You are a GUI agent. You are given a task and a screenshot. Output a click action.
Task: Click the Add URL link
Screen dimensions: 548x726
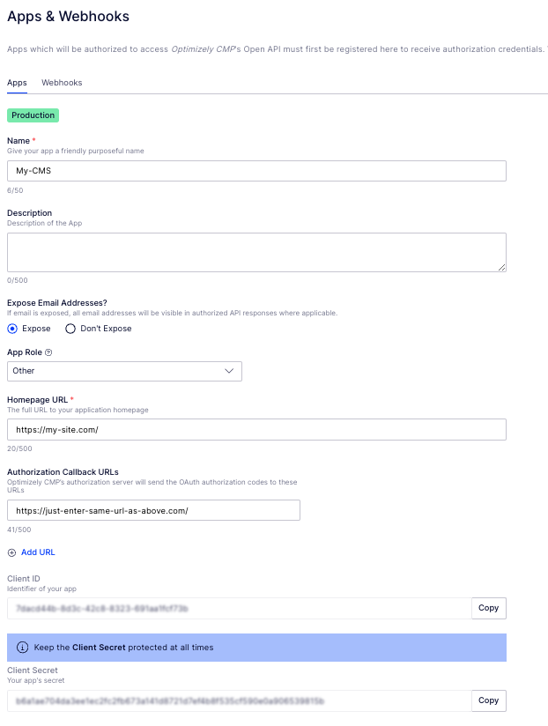(38, 552)
